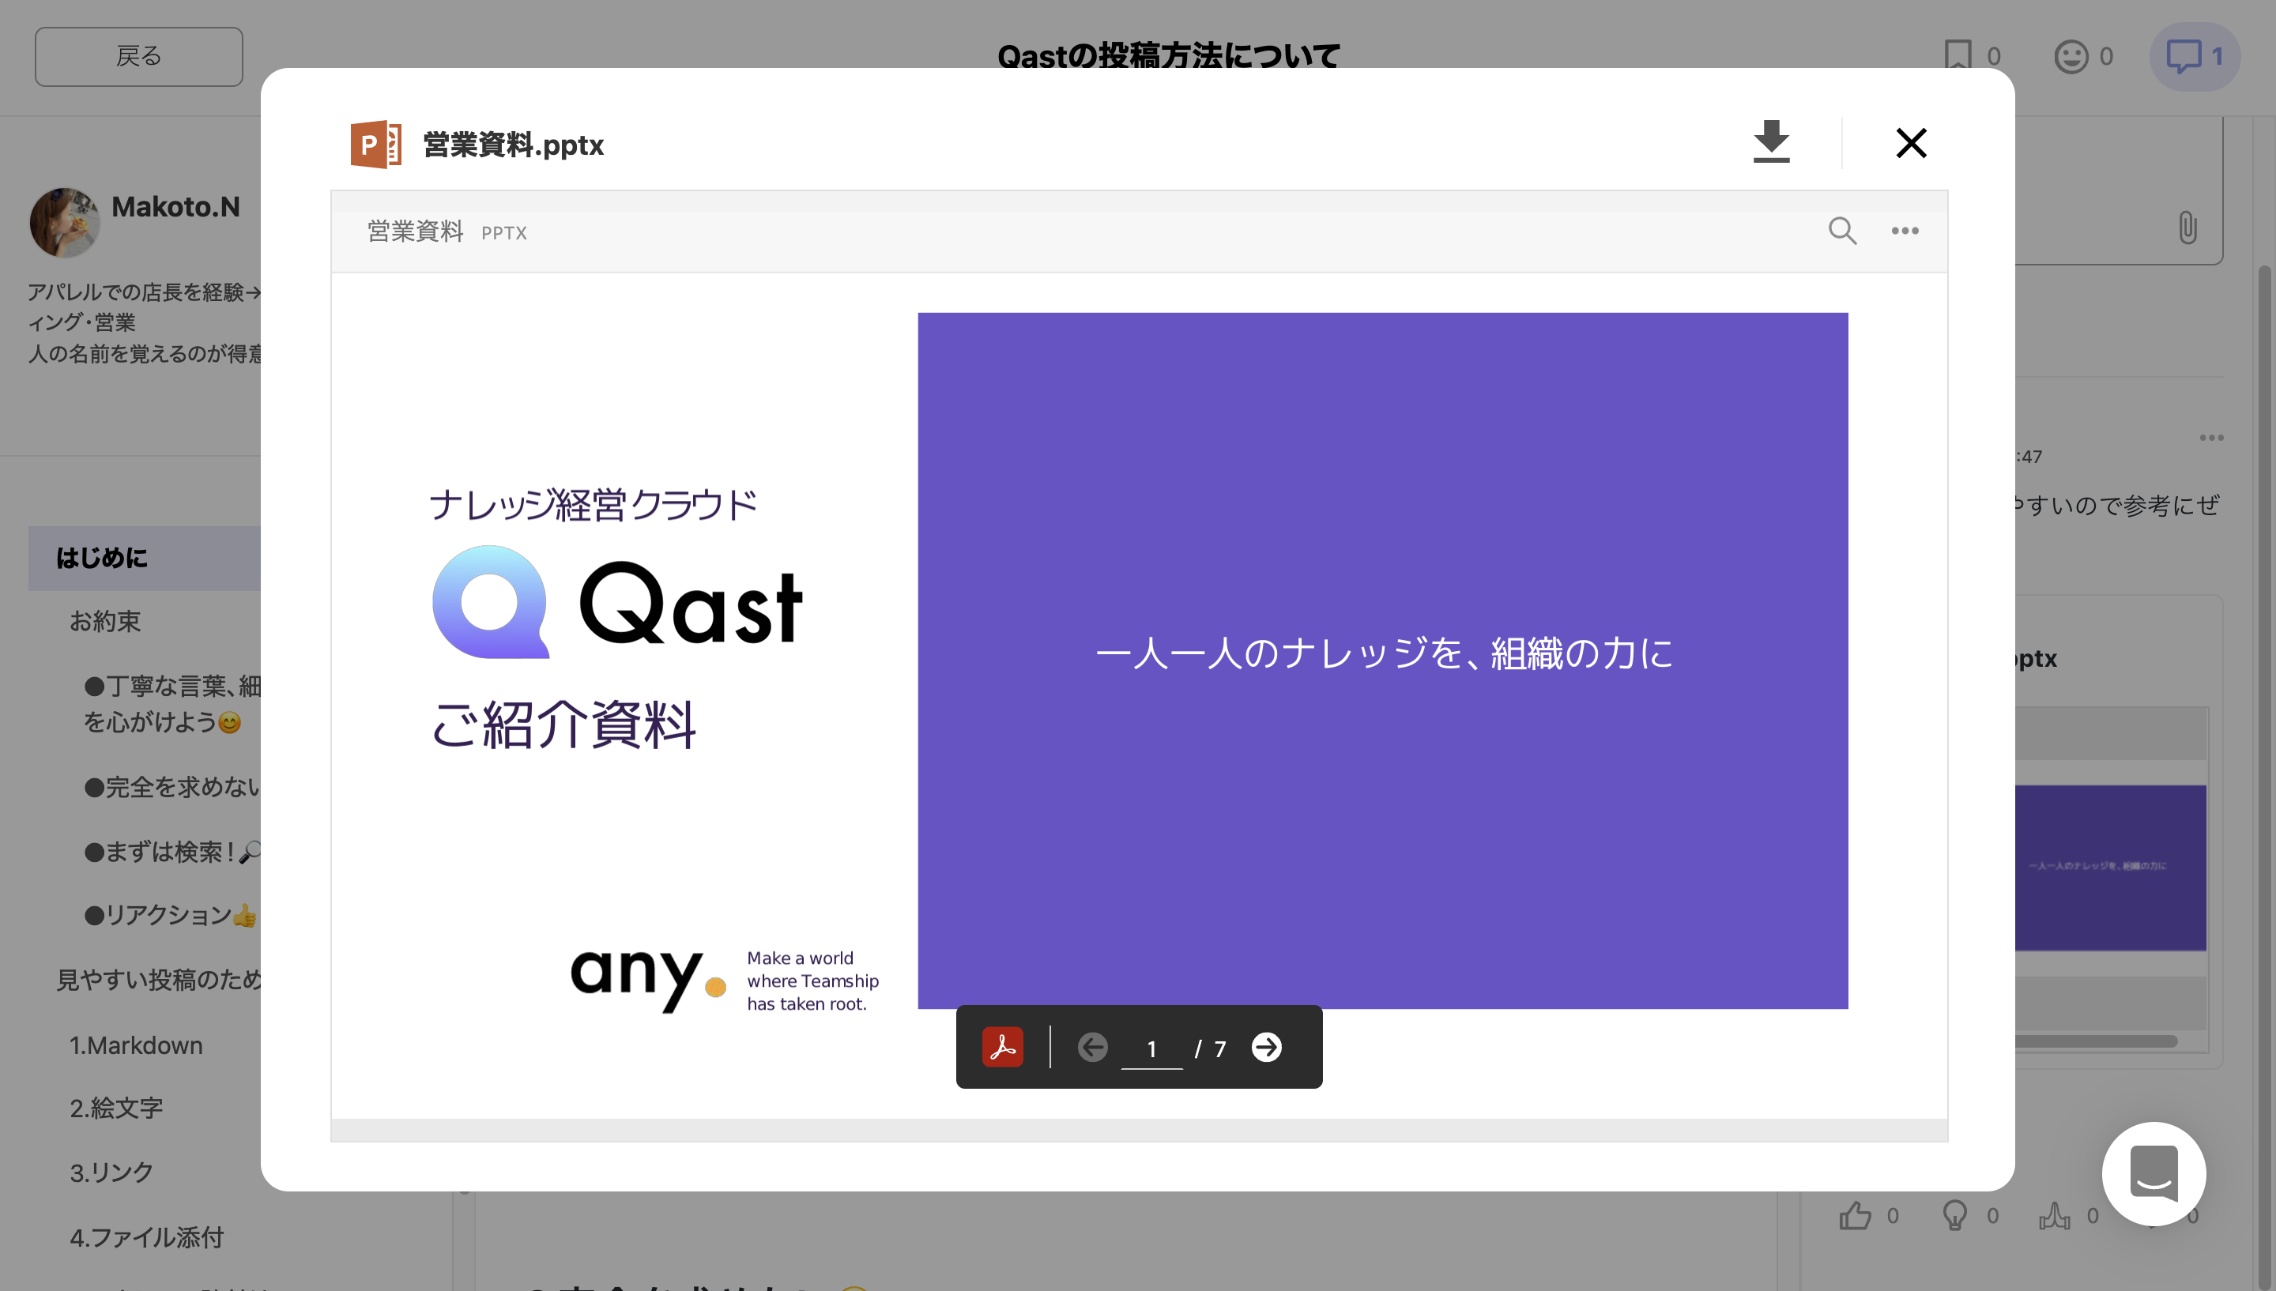Select ●リアクション in the outline
This screenshot has height=1291, width=2276.
pyautogui.click(x=170, y=915)
